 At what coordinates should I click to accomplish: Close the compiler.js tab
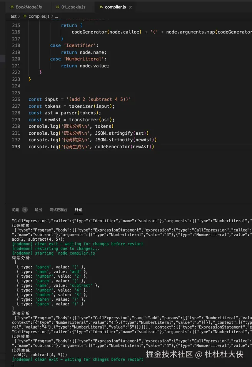130,7
